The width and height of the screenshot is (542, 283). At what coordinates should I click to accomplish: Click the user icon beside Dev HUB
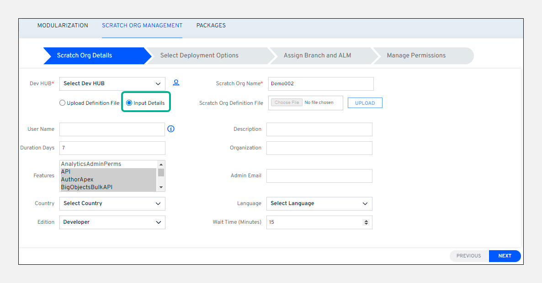176,83
